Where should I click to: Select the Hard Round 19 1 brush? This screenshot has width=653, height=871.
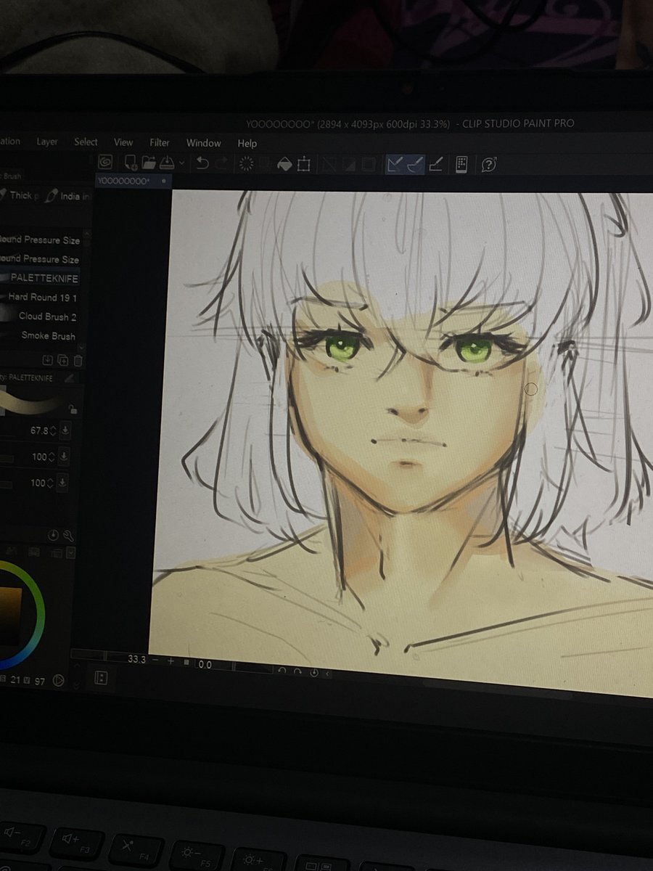point(40,298)
